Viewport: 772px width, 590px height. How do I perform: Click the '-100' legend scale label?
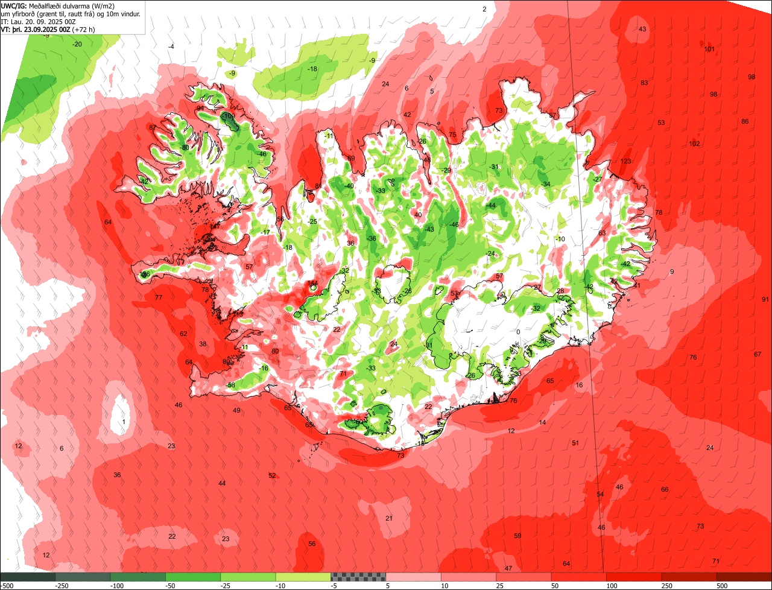(116, 585)
